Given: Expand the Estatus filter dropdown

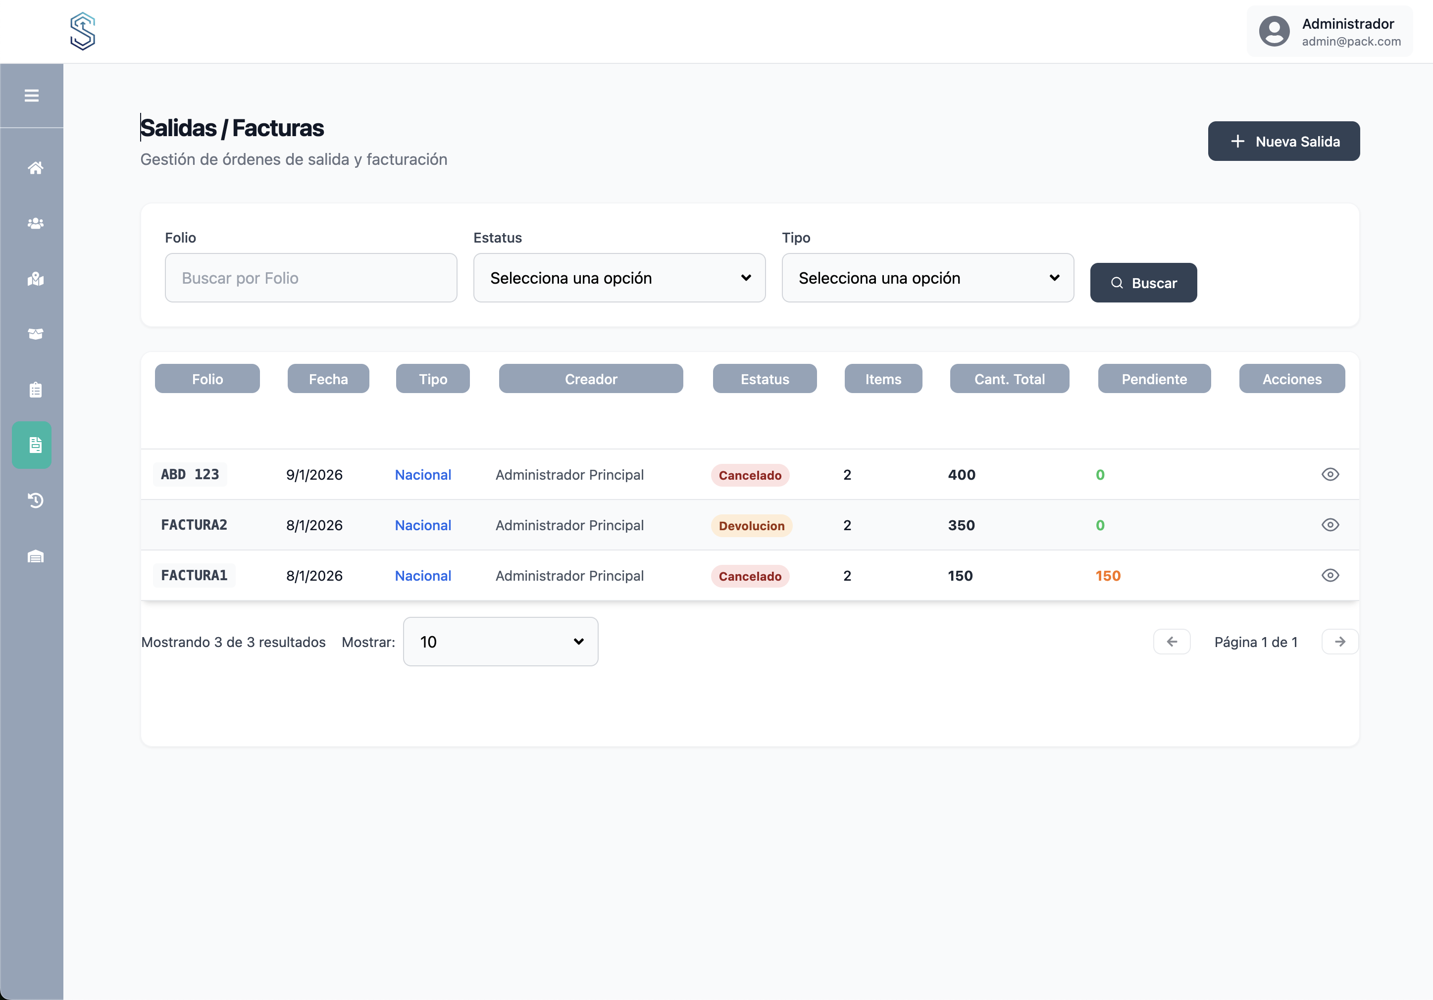Looking at the screenshot, I should pos(618,278).
